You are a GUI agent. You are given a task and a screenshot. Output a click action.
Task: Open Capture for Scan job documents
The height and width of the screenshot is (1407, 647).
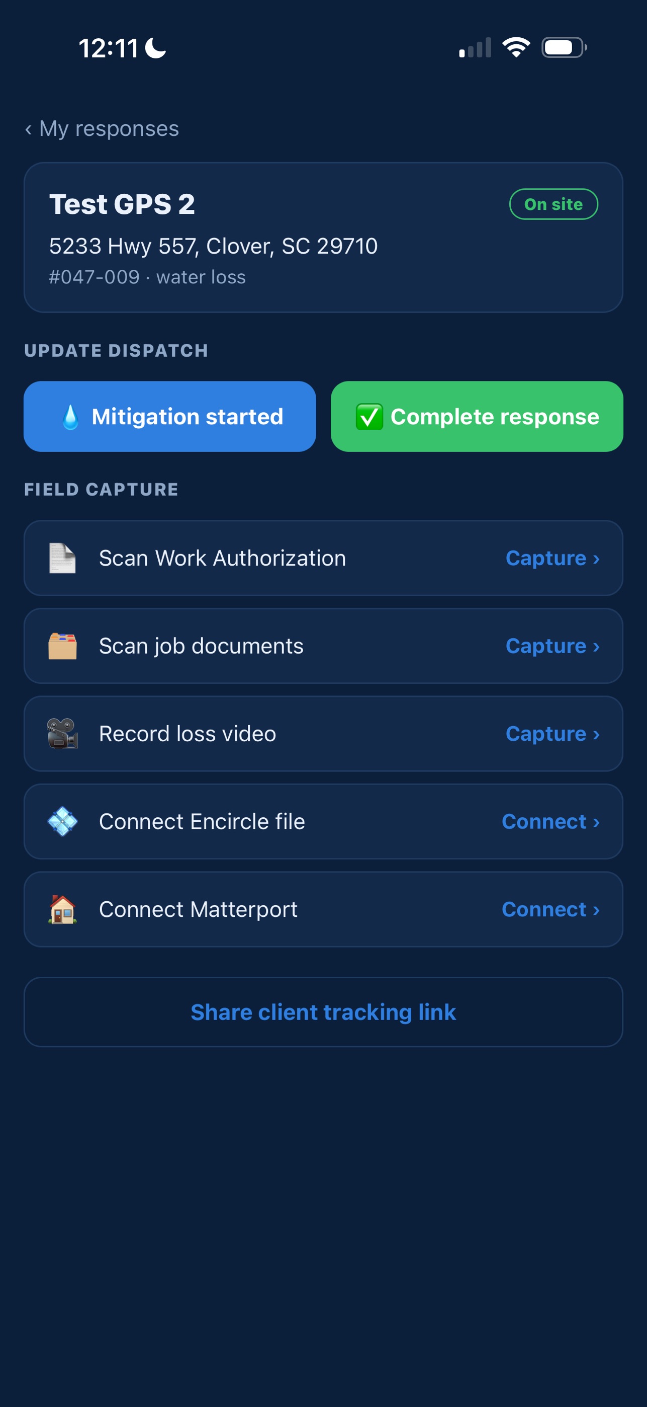552,646
